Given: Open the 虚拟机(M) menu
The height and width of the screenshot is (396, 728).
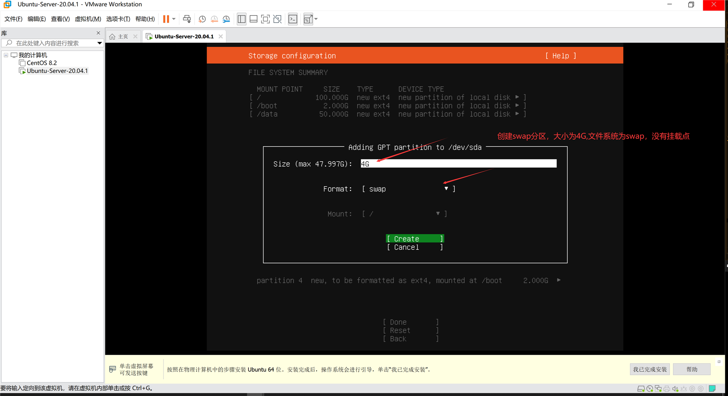Looking at the screenshot, I should coord(88,19).
